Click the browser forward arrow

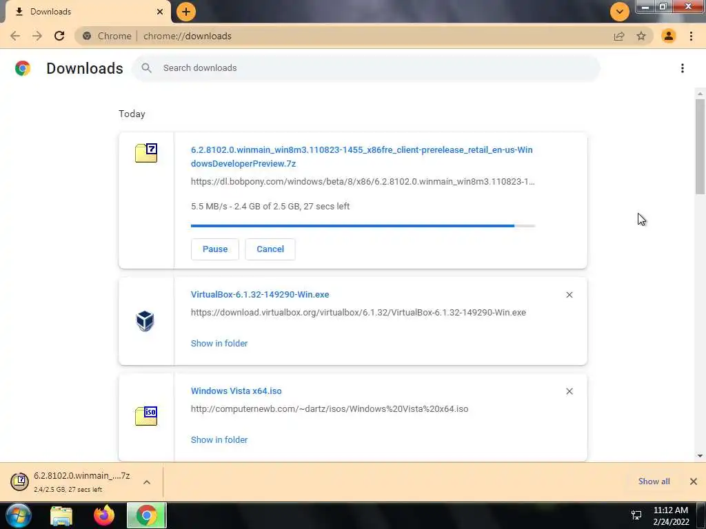pos(37,36)
